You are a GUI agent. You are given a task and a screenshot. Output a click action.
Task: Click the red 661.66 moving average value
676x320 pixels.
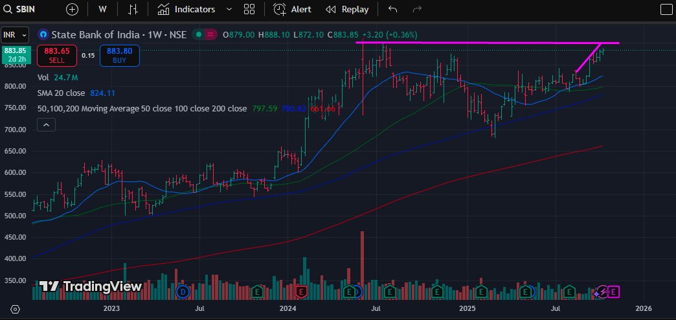tap(322, 109)
